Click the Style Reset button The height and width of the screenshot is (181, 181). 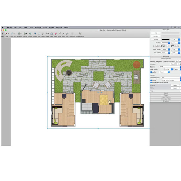(x=175, y=88)
